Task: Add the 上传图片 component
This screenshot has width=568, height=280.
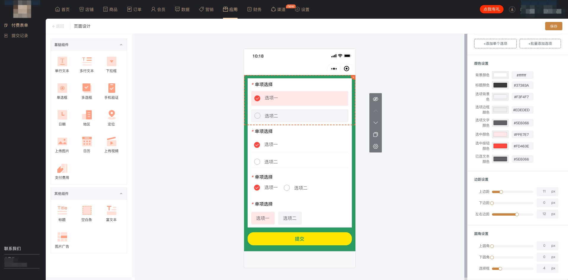Action: point(62,145)
